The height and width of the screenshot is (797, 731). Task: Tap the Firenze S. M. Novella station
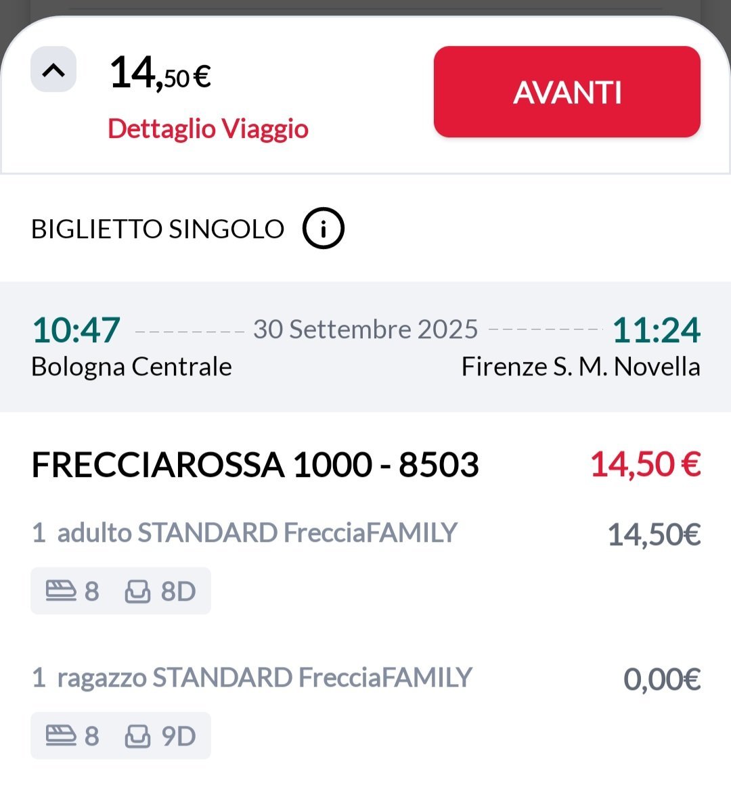tap(580, 367)
